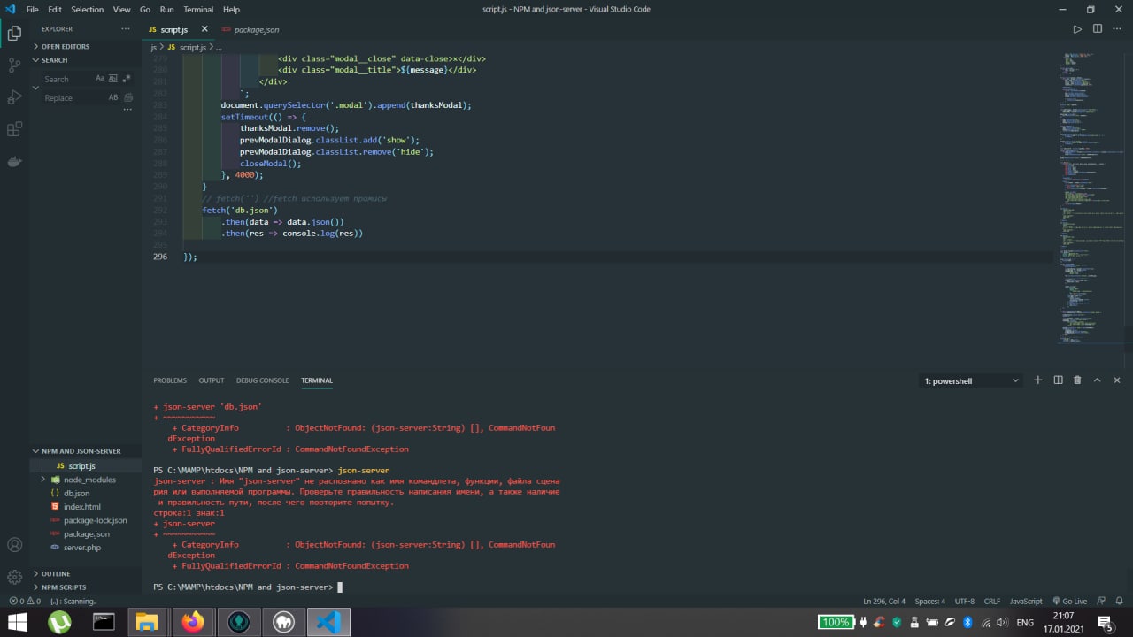Click the code minimap overview

(x=1091, y=199)
